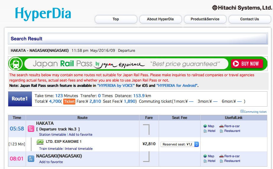Click the HAKATA station name in route

click(x=45, y=123)
